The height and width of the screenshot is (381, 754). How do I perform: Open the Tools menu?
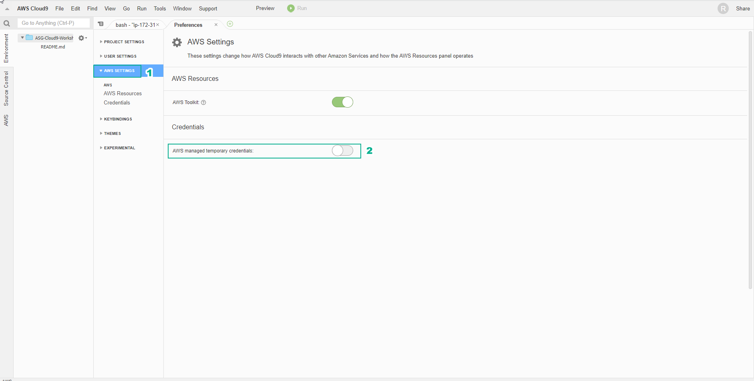[160, 8]
